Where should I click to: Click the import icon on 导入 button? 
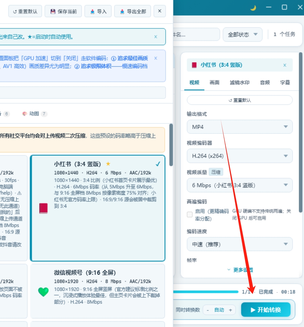(92, 11)
